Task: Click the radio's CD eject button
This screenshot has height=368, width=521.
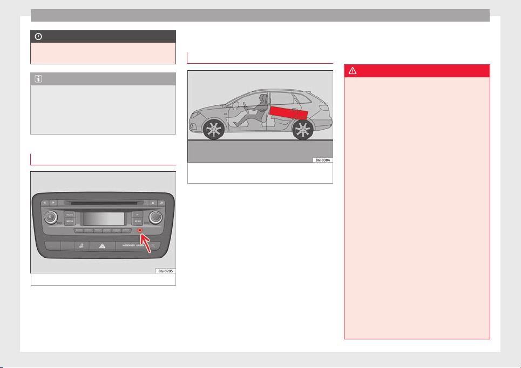Action: point(153,203)
